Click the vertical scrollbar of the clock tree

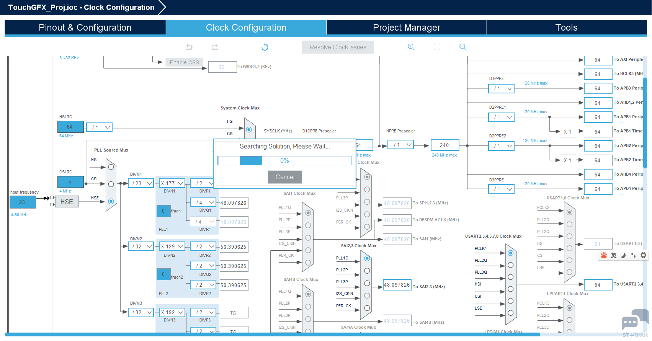pos(645,123)
